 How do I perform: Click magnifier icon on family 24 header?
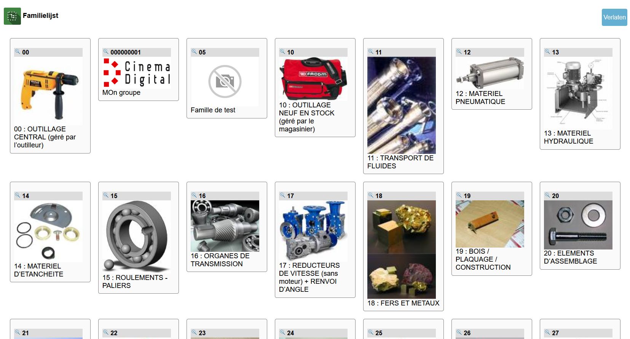pyautogui.click(x=282, y=333)
